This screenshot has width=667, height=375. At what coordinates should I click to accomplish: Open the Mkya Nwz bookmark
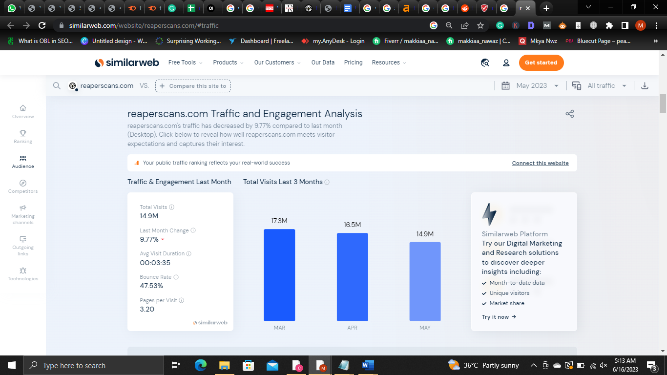pyautogui.click(x=538, y=41)
